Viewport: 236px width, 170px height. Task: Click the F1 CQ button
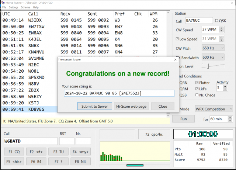(14, 152)
